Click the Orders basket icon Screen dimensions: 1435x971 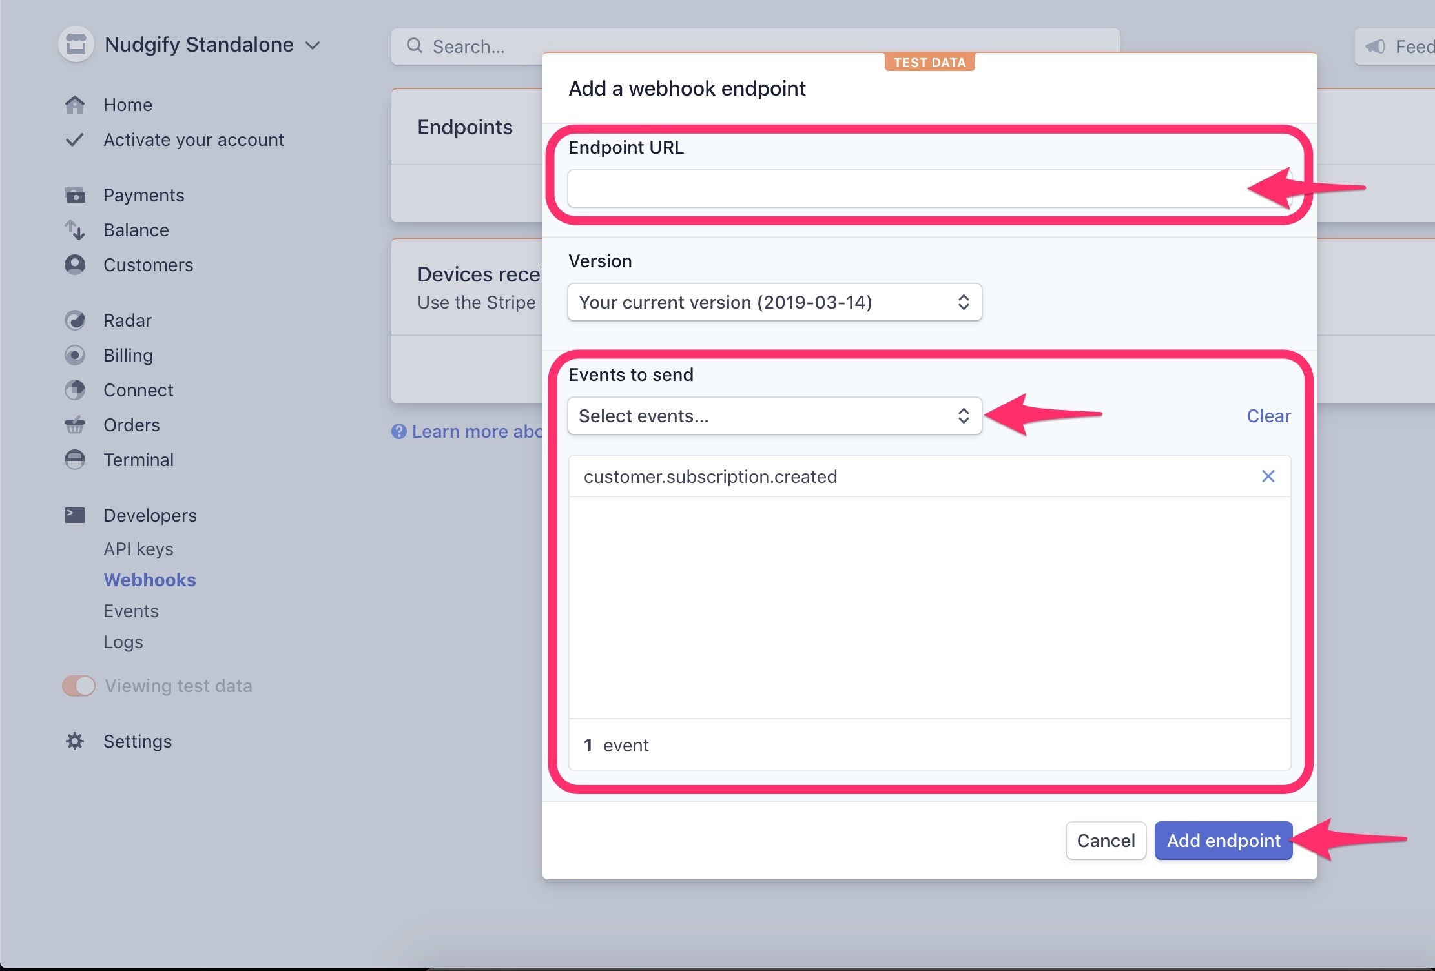click(75, 425)
